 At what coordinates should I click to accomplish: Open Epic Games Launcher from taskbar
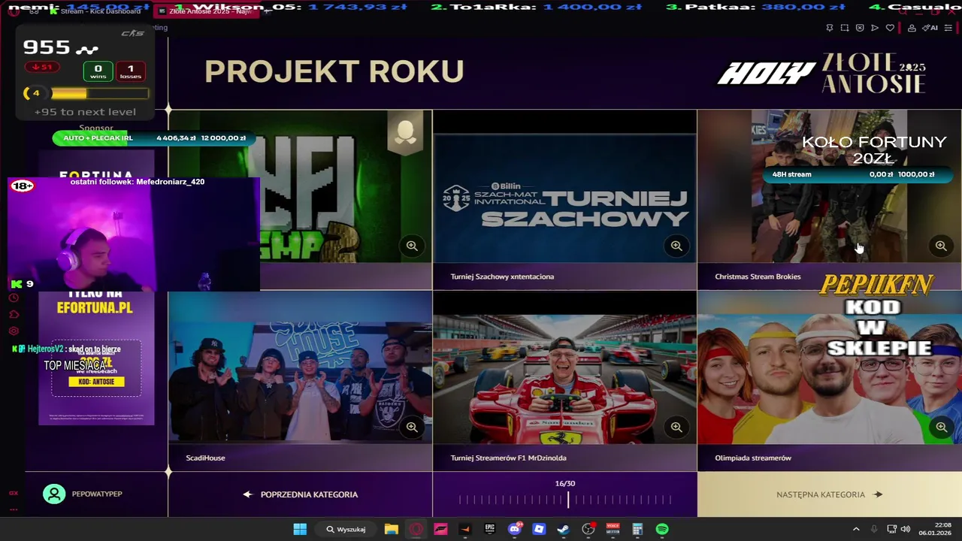coord(490,529)
